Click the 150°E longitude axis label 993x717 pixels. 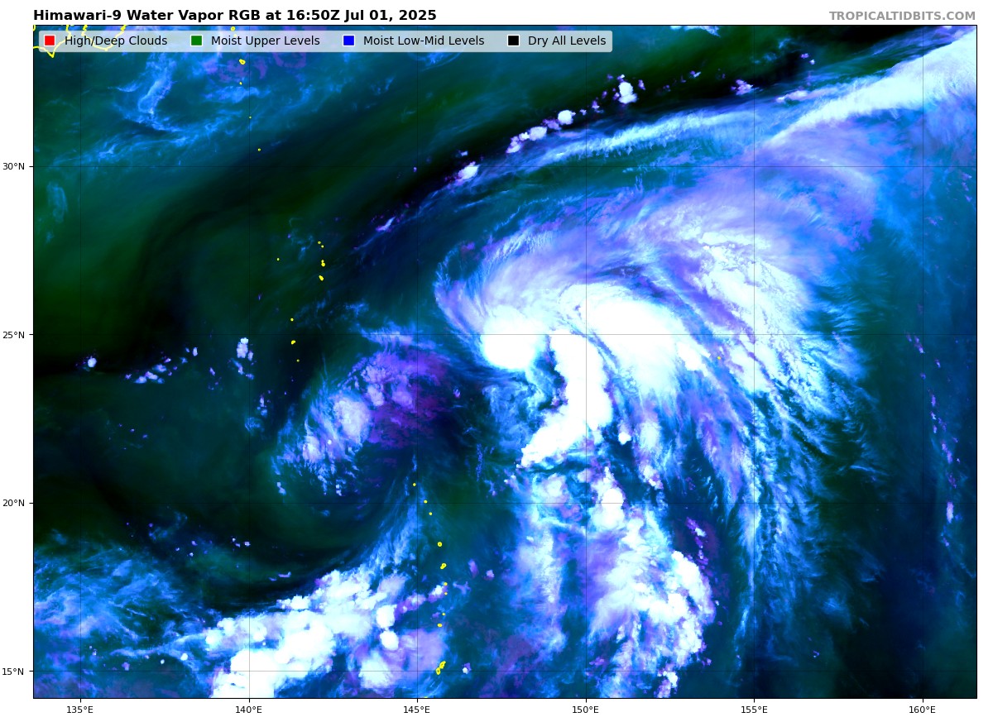pyautogui.click(x=585, y=709)
